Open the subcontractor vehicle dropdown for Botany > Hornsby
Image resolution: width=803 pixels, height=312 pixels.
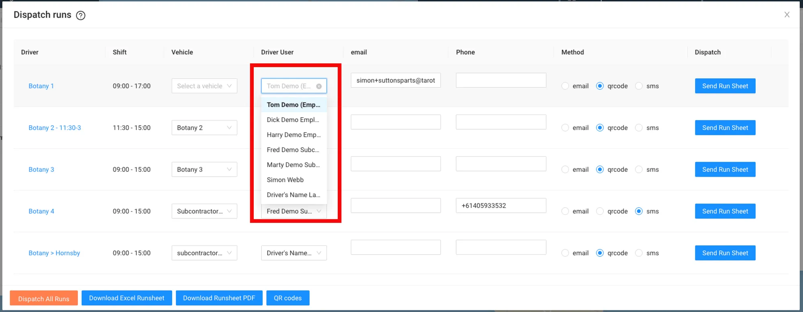(204, 253)
